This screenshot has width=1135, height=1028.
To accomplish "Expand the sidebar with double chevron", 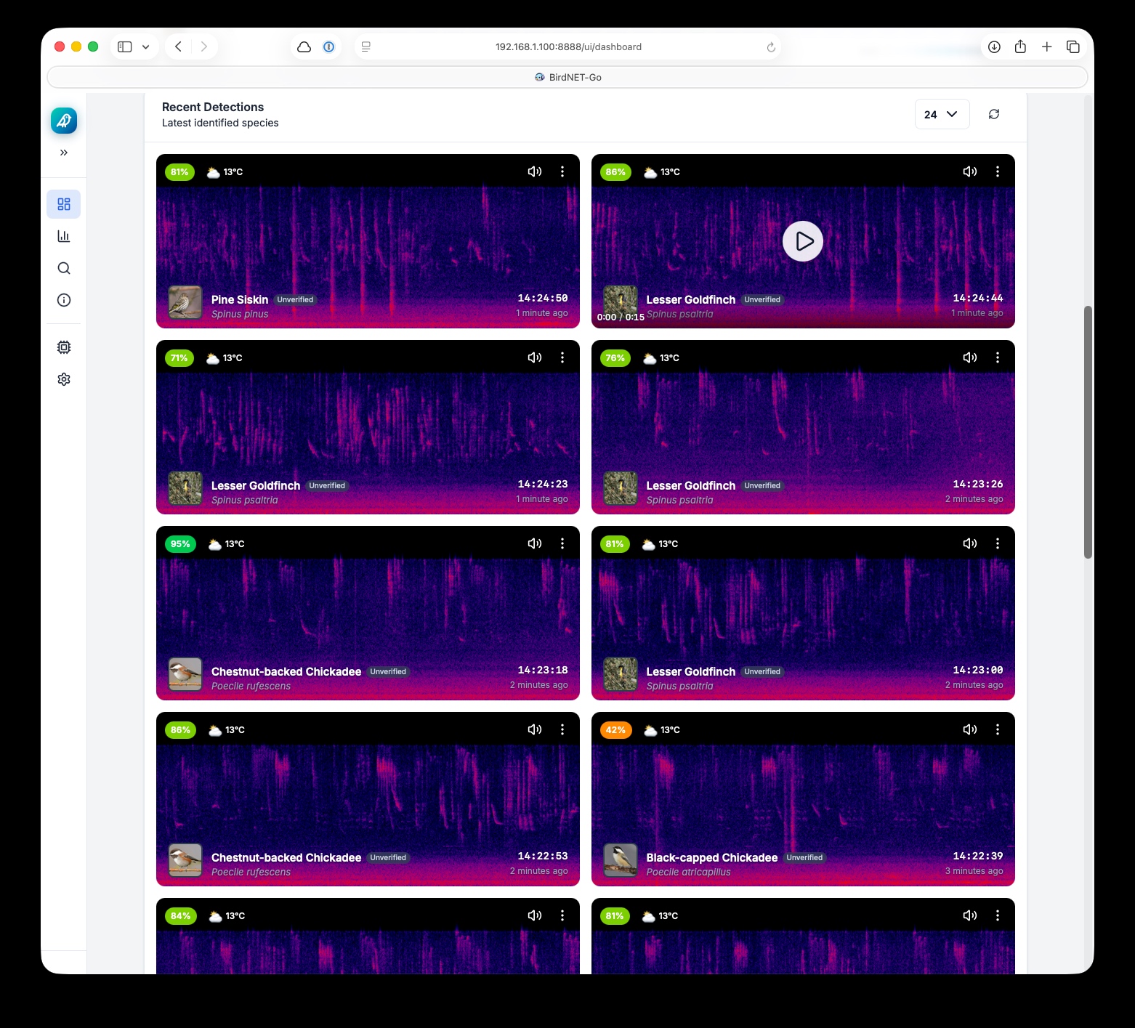I will click(64, 153).
